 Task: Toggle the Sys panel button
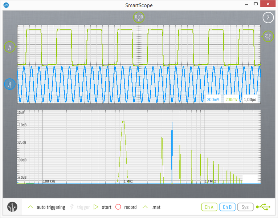point(245,207)
